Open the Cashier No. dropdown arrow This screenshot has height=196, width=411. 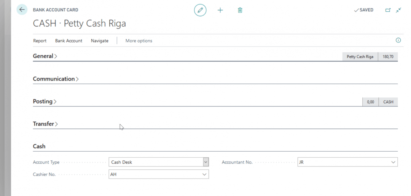click(204, 174)
